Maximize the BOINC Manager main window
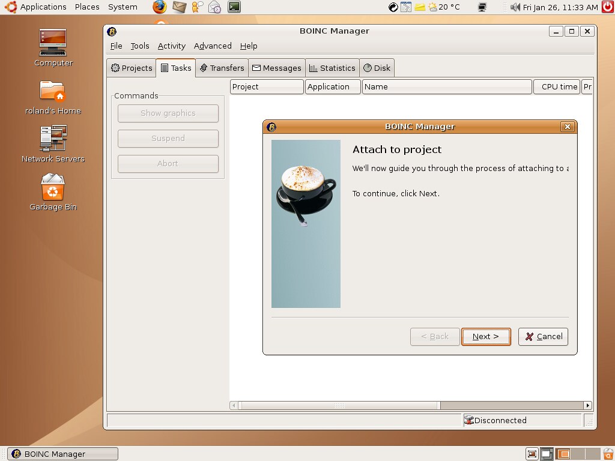 [x=572, y=31]
